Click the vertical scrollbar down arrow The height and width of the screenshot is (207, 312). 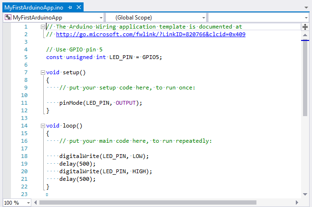pos(305,194)
